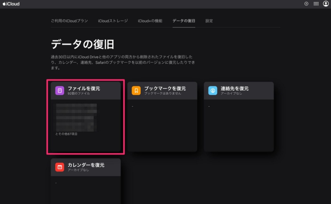Switch to iCloud+の機能 tab
The width and height of the screenshot is (331, 204).
click(150, 21)
